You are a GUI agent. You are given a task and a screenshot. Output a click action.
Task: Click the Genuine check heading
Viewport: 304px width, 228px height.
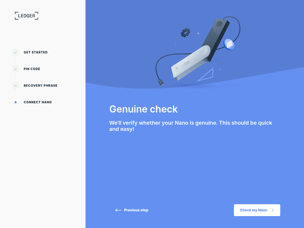click(x=143, y=109)
